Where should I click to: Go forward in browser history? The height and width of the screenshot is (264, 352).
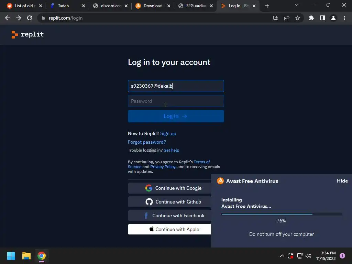tap(19, 18)
